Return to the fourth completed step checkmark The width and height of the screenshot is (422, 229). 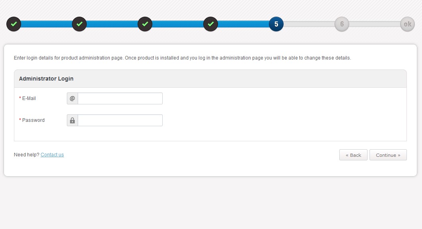click(x=210, y=24)
